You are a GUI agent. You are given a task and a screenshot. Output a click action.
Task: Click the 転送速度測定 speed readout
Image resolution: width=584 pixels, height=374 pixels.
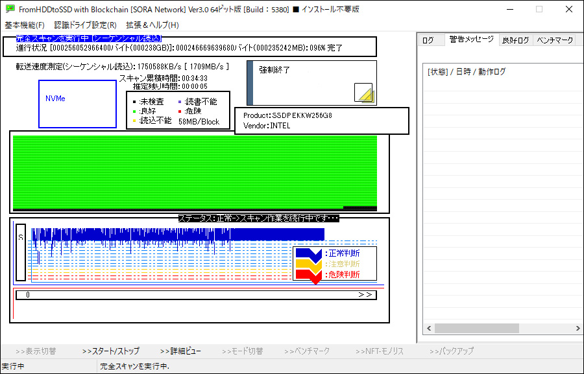(122, 67)
